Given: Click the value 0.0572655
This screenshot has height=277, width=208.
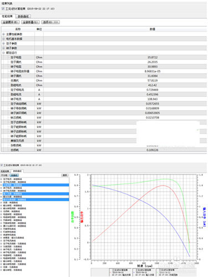Looking at the screenshot, I should point(153,104).
